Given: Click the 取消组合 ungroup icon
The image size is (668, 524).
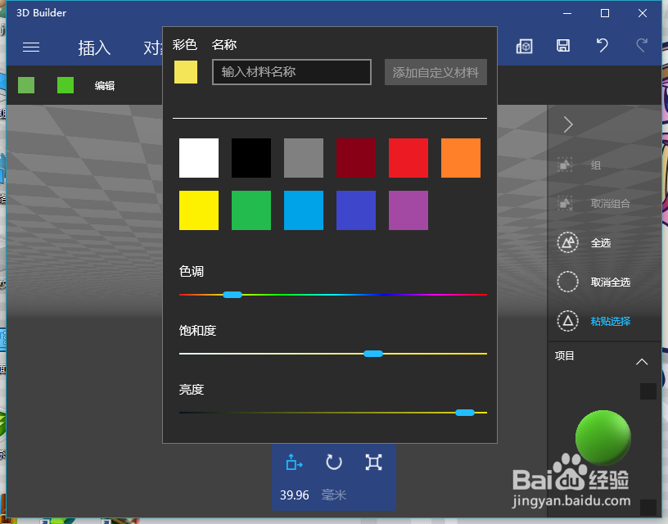Looking at the screenshot, I should [566, 203].
